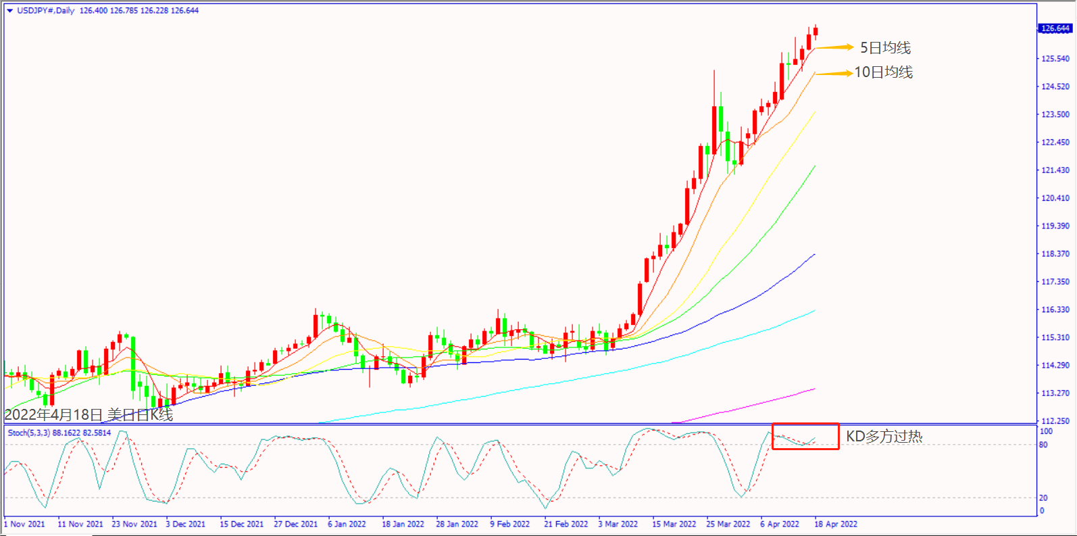
Task: Click the OHLC values 126.400 126.785 126.228 126.644
Action: (x=139, y=11)
